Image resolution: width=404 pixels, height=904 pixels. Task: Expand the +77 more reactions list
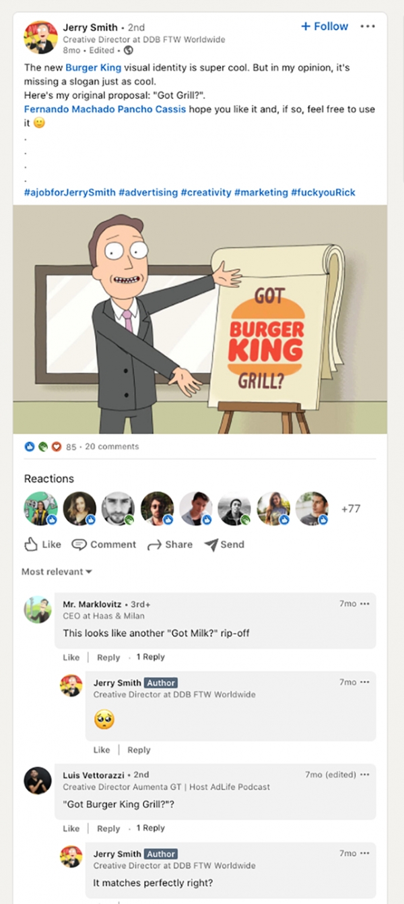pyautogui.click(x=351, y=508)
